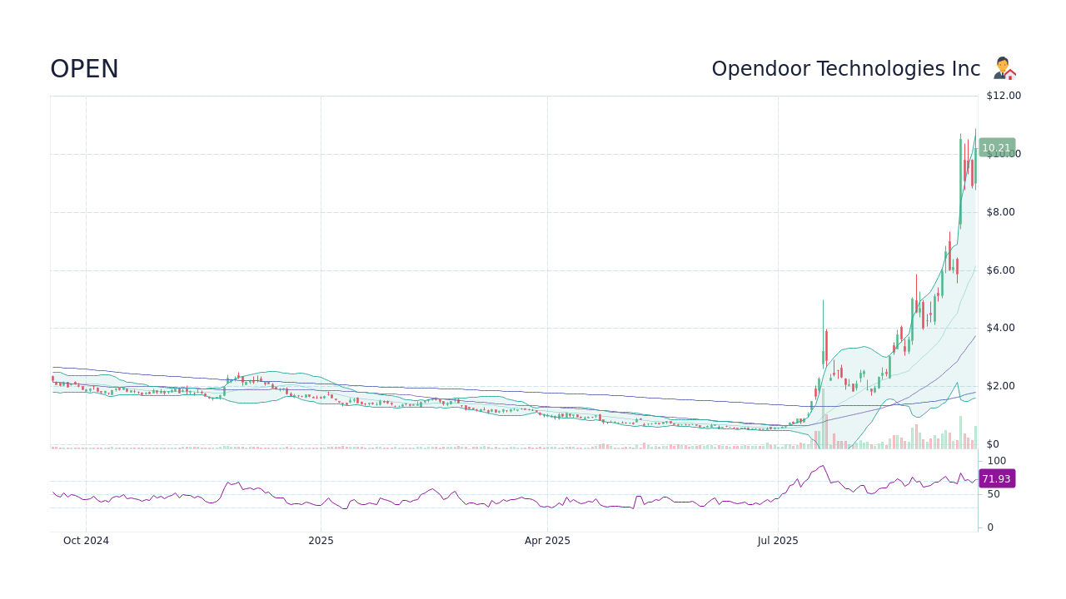1066x599 pixels.
Task: Click the OPEN ticker symbol title
Action: 84,69
